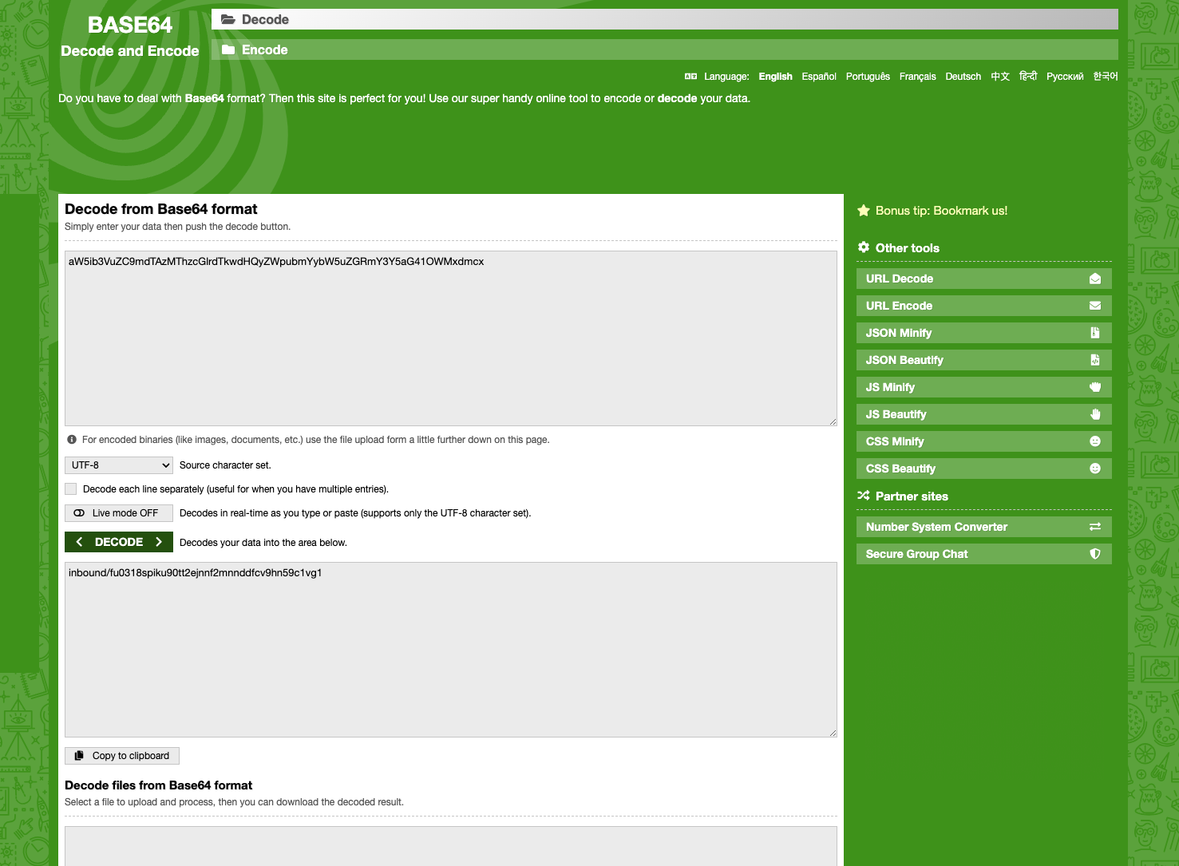This screenshot has height=866, width=1179.
Task: Switch language to Español
Action: pos(818,77)
